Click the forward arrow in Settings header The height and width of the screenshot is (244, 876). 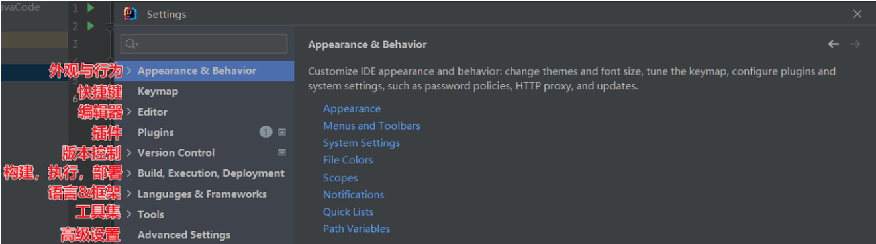tap(855, 44)
